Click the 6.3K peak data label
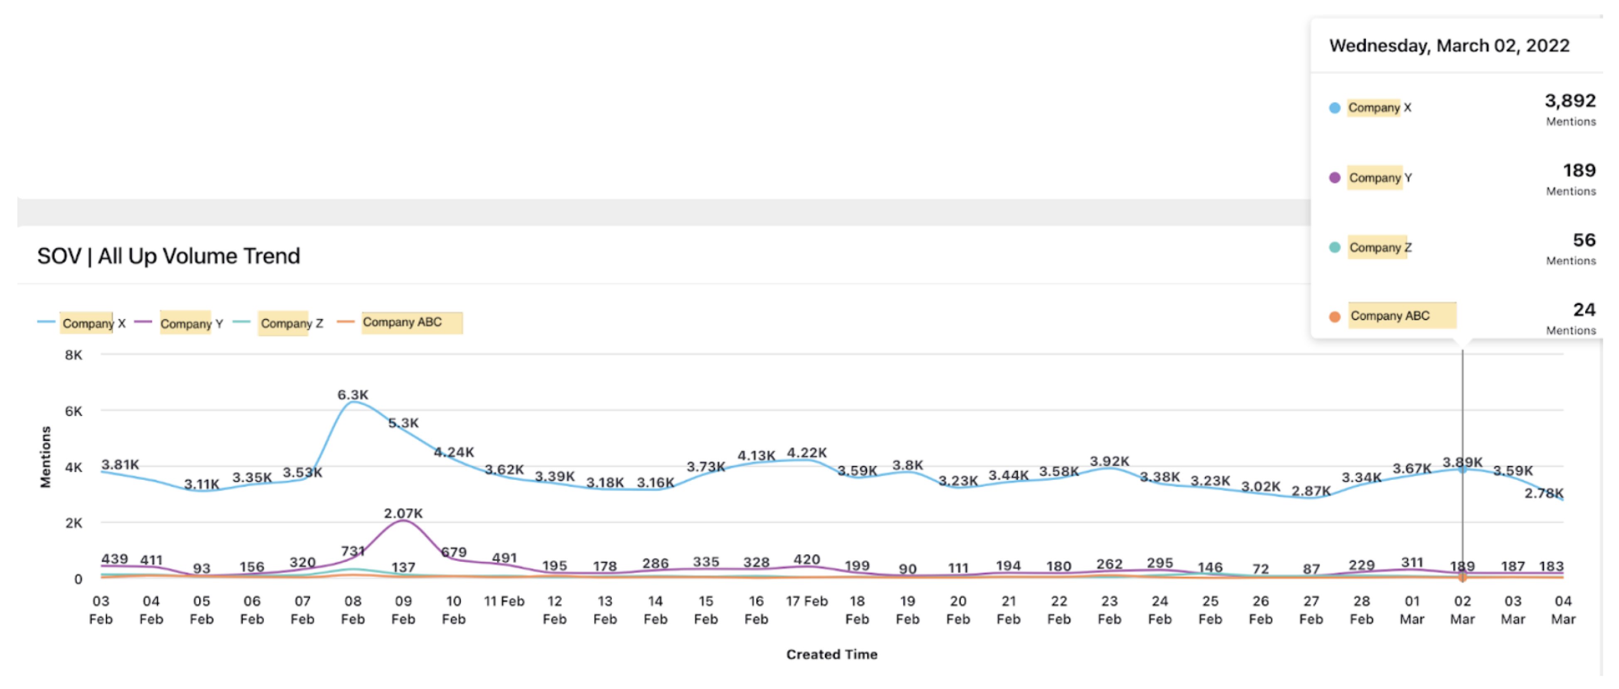Image resolution: width=1619 pixels, height=689 pixels. point(353,395)
